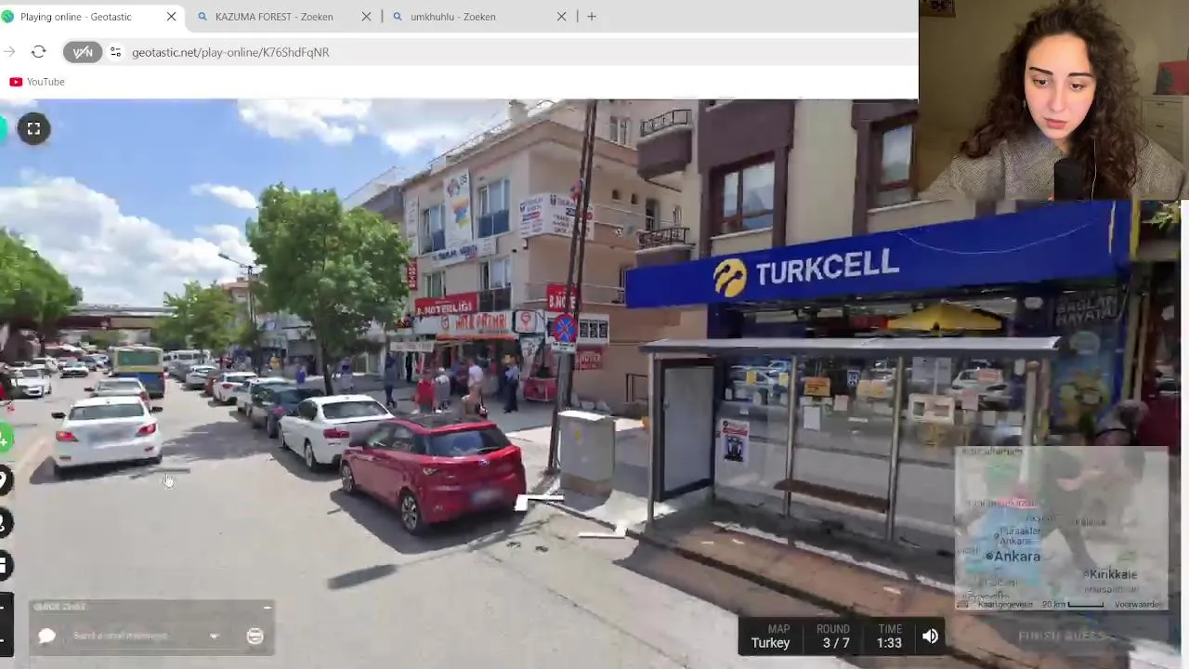This screenshot has height=669, width=1189.
Task: Click the ROUND 3 / 7 indicator
Action: click(x=835, y=636)
